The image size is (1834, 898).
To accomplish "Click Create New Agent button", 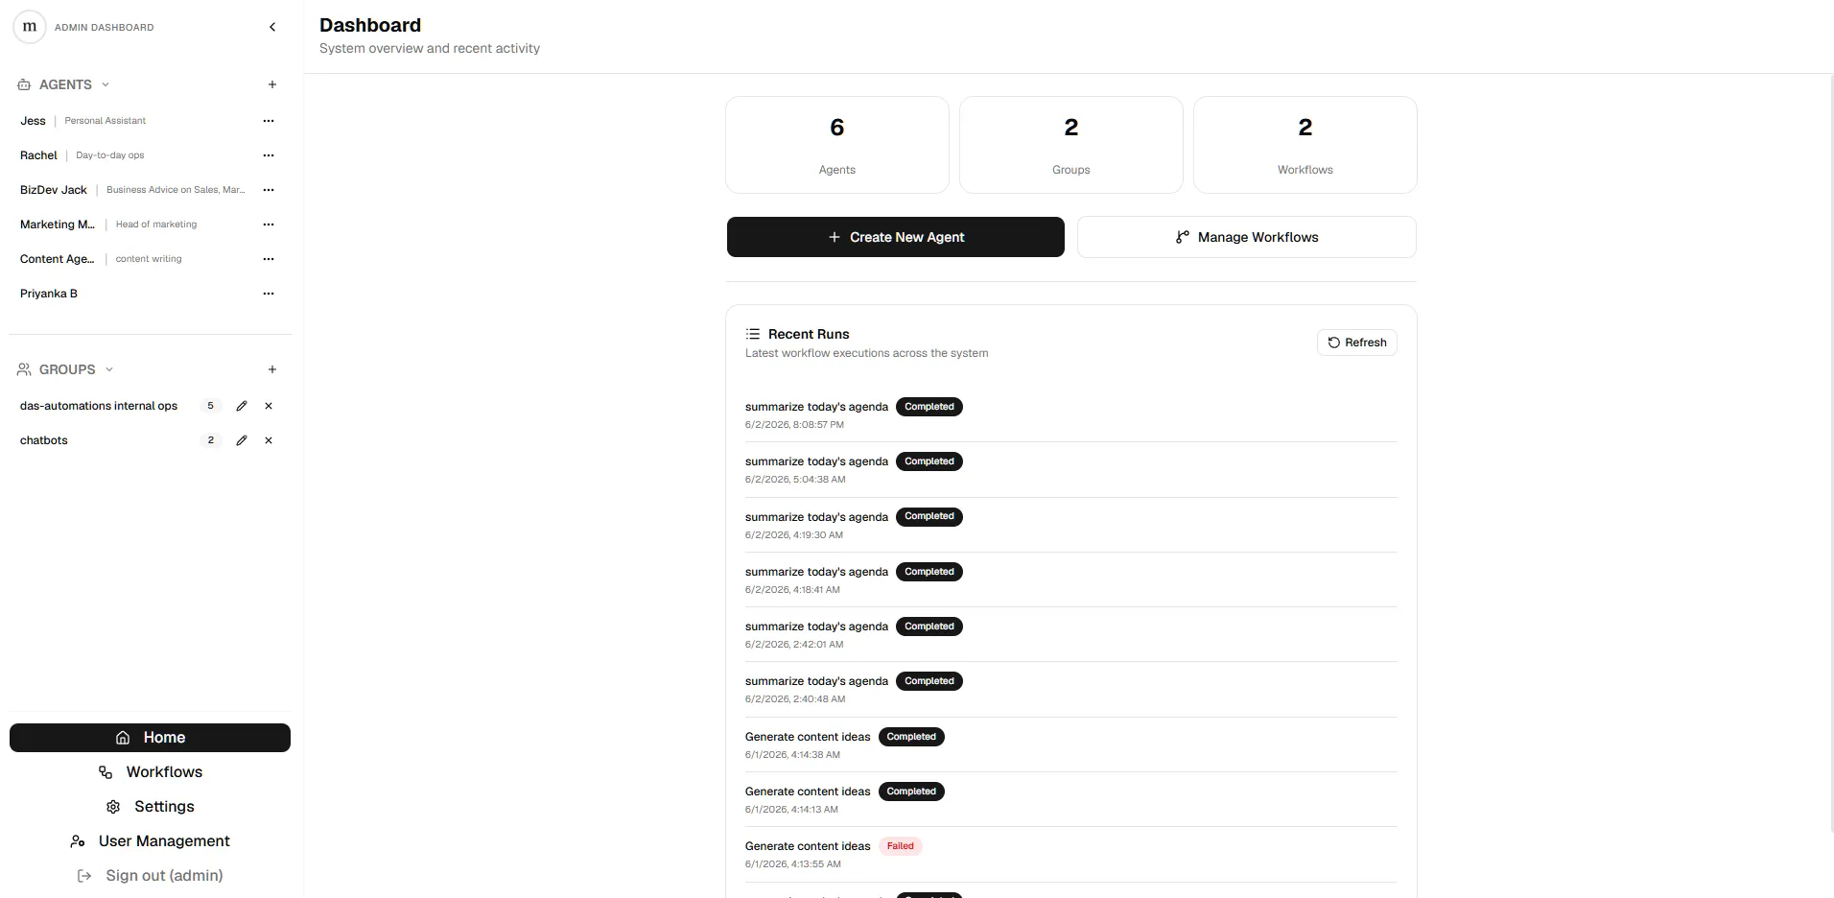I will click(896, 237).
